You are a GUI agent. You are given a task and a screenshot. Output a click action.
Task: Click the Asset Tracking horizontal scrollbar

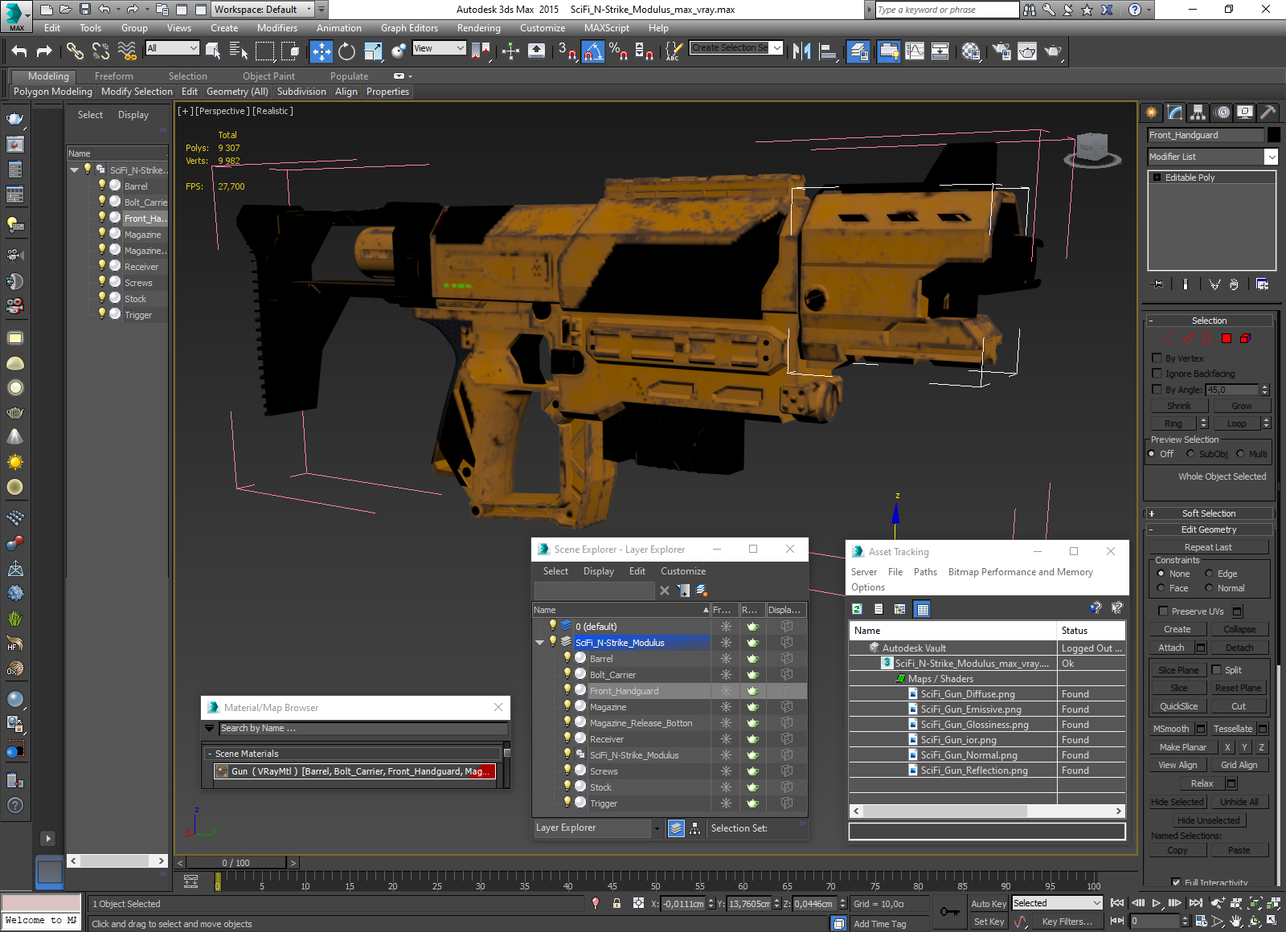tap(986, 811)
